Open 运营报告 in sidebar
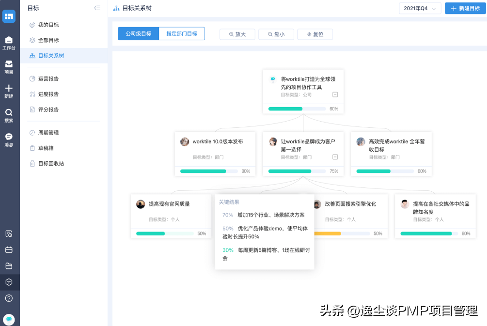487x326 pixels. 48,78
